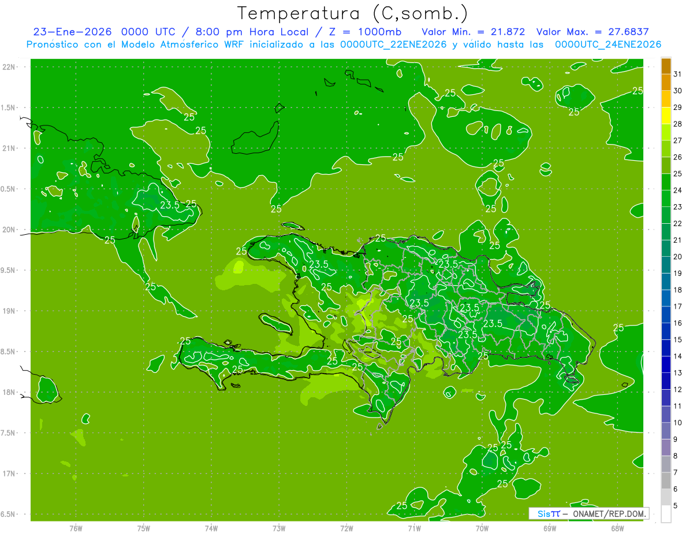Click the '72W' longitude axis label

click(346, 528)
